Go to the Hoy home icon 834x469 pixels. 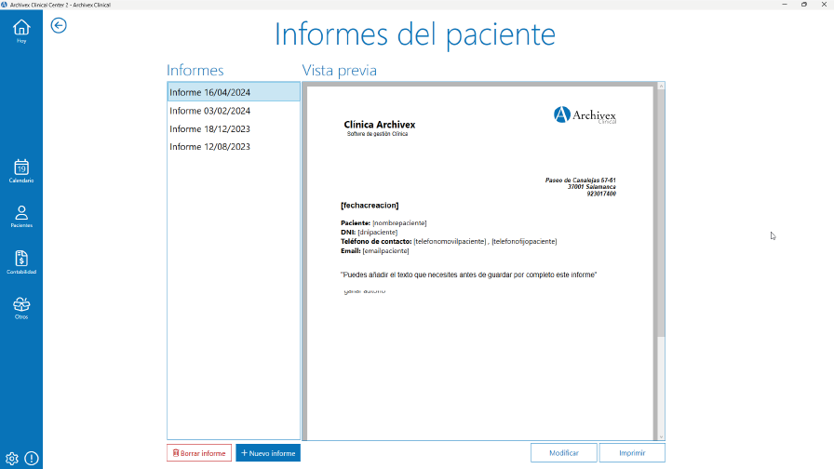(x=21, y=31)
